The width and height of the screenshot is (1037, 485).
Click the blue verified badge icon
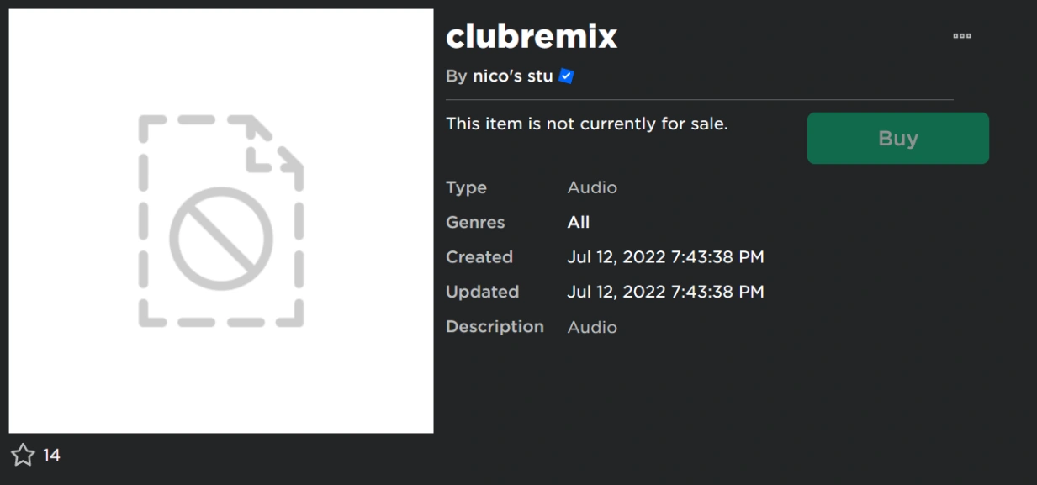(566, 76)
